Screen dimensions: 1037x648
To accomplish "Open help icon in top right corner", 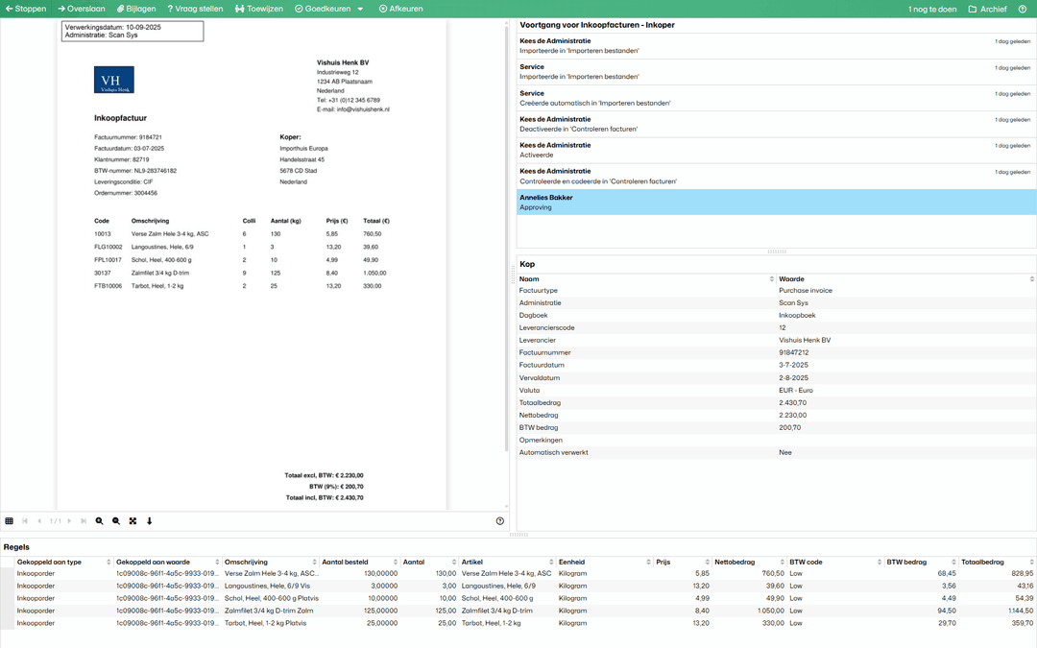I will tap(1023, 9).
